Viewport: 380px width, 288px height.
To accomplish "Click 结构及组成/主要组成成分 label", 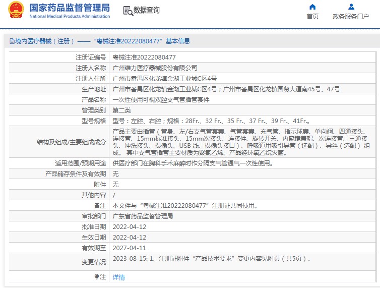I will [72, 142].
